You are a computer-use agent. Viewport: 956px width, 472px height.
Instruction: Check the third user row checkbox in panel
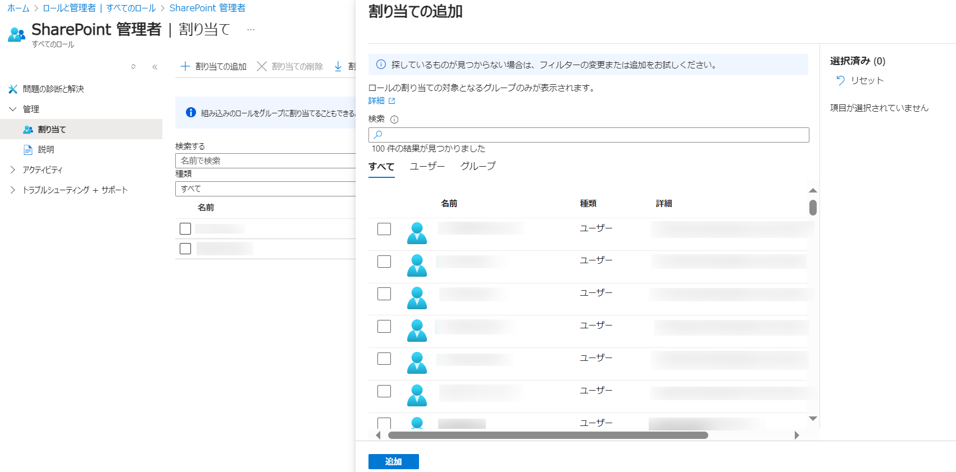pos(384,294)
